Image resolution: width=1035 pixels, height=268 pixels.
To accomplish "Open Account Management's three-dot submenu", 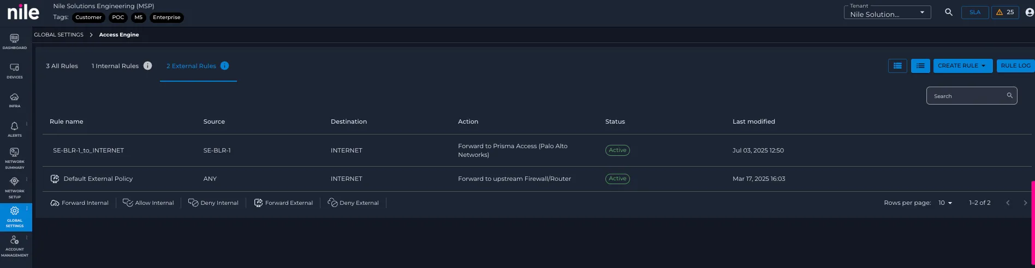I will coord(26,238).
